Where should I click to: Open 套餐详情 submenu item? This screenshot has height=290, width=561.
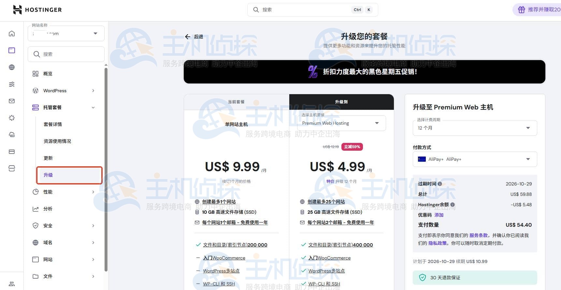pos(53,124)
